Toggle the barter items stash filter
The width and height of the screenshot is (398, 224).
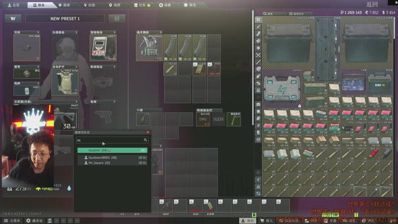coord(258,83)
